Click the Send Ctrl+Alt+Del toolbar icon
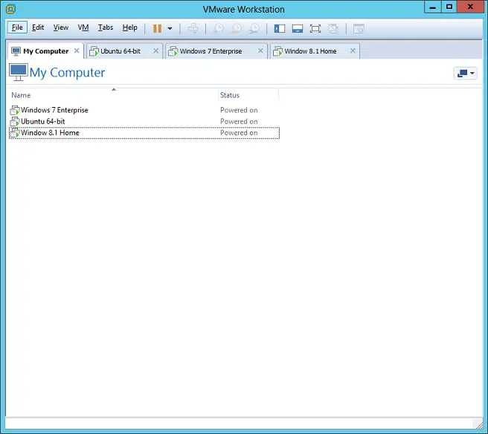 coord(193,28)
